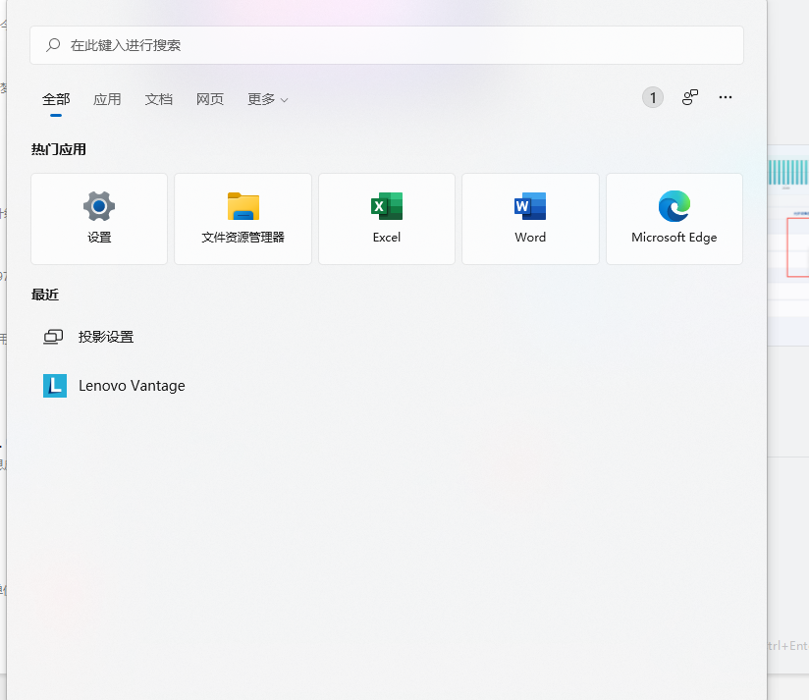Click the 热门应用 heading
The height and width of the screenshot is (700, 809).
(59, 149)
